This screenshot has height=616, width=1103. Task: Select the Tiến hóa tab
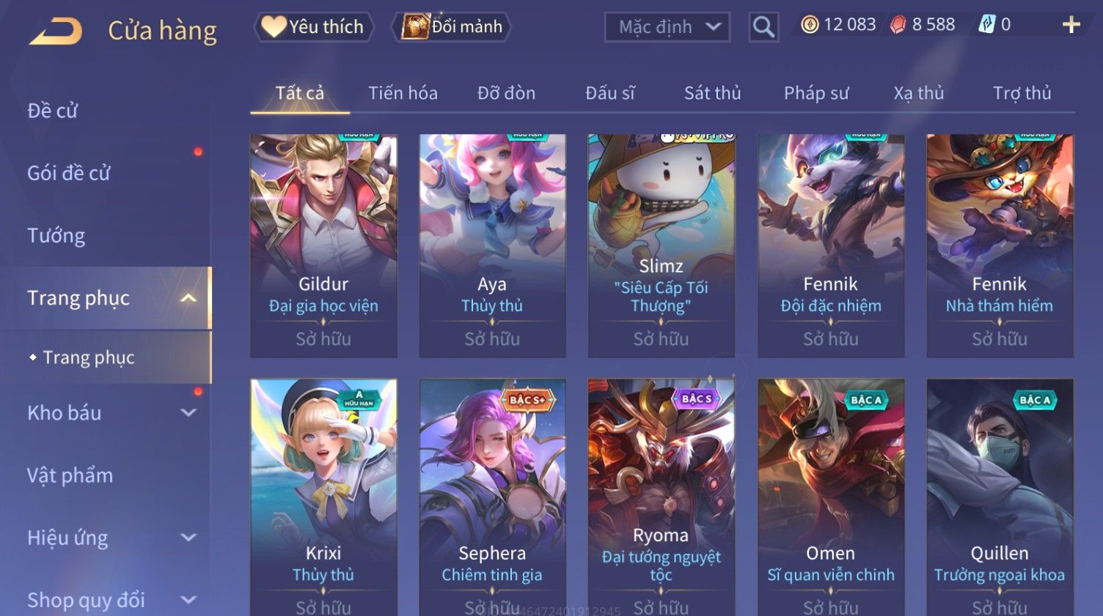[403, 93]
